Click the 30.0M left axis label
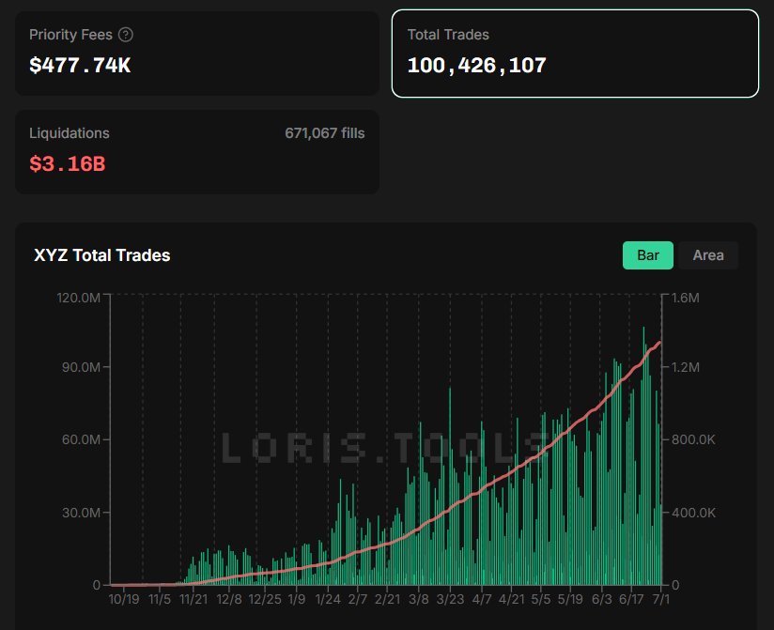This screenshot has width=774, height=630. point(81,513)
